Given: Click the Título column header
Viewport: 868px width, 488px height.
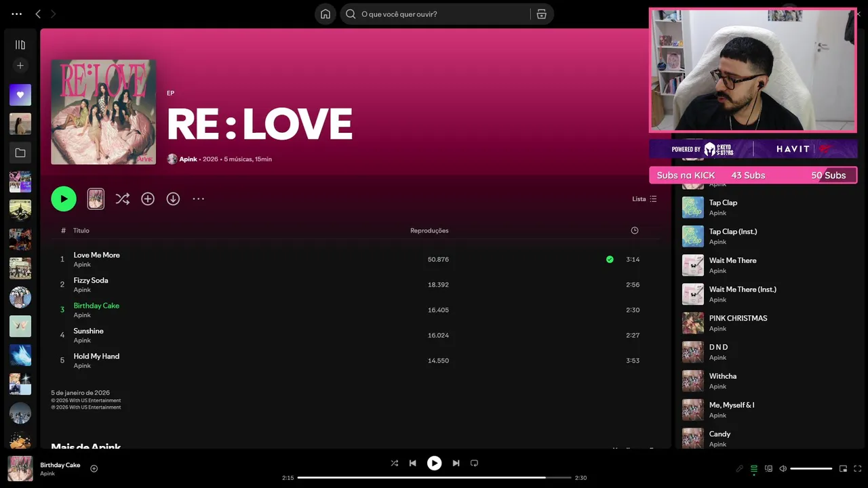Looking at the screenshot, I should (x=81, y=230).
